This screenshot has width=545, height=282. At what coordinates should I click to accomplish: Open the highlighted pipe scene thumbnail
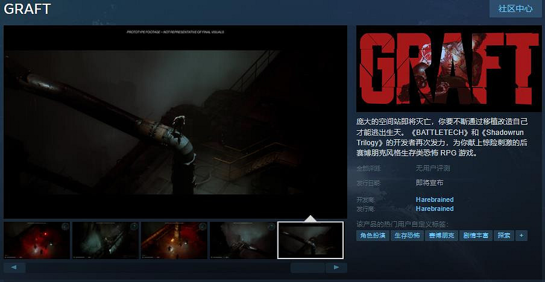tap(310, 240)
